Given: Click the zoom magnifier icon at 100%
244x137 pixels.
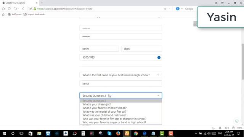Looking at the screenshot, I should coord(233,128).
